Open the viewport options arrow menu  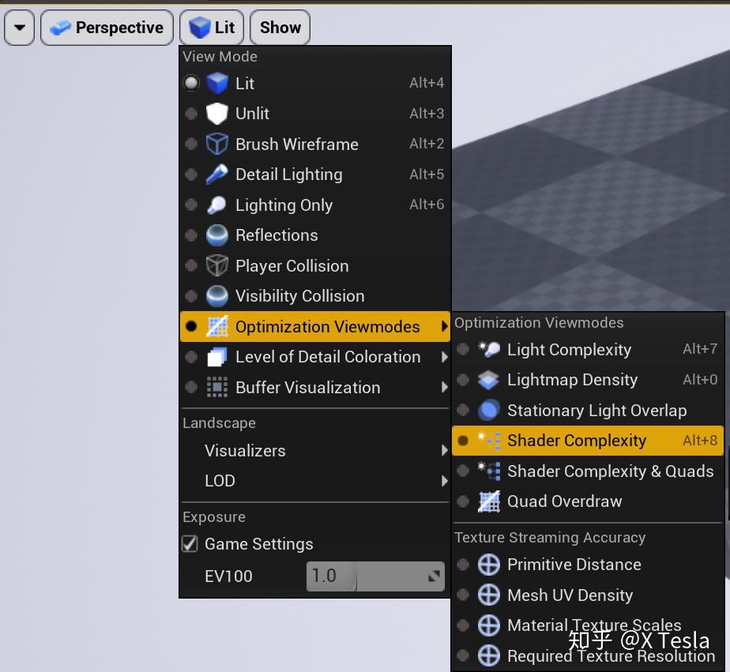coord(19,27)
